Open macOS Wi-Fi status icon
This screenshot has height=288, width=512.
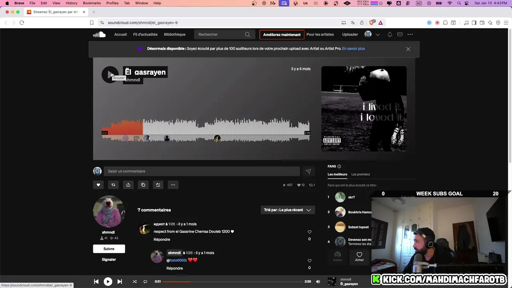[x=450, y=3]
